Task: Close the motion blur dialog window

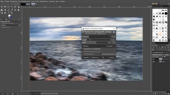Action: coord(114,28)
